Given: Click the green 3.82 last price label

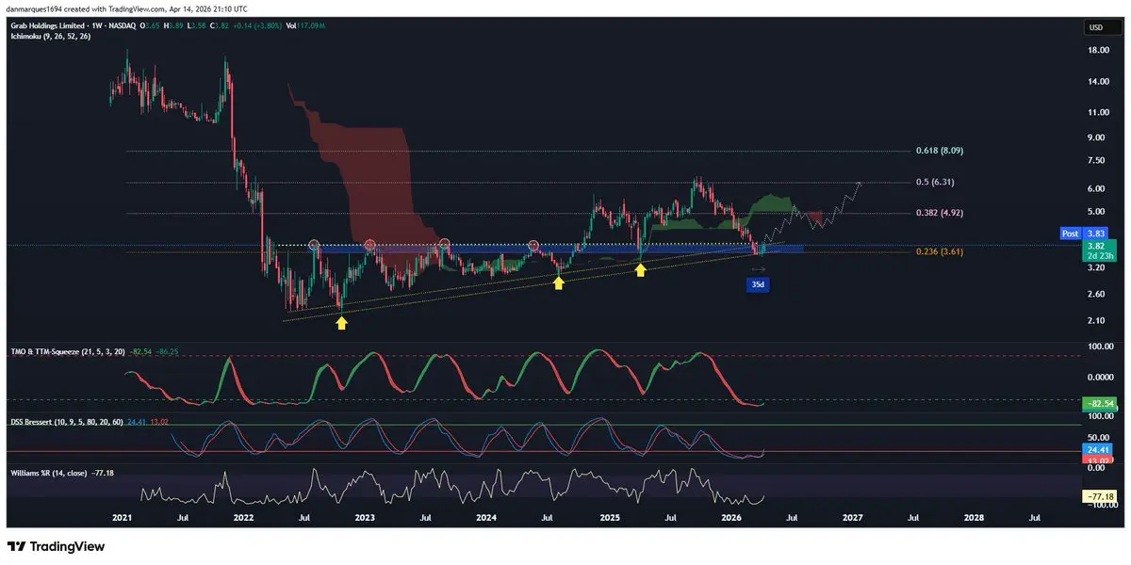Looking at the screenshot, I should 1100,250.
